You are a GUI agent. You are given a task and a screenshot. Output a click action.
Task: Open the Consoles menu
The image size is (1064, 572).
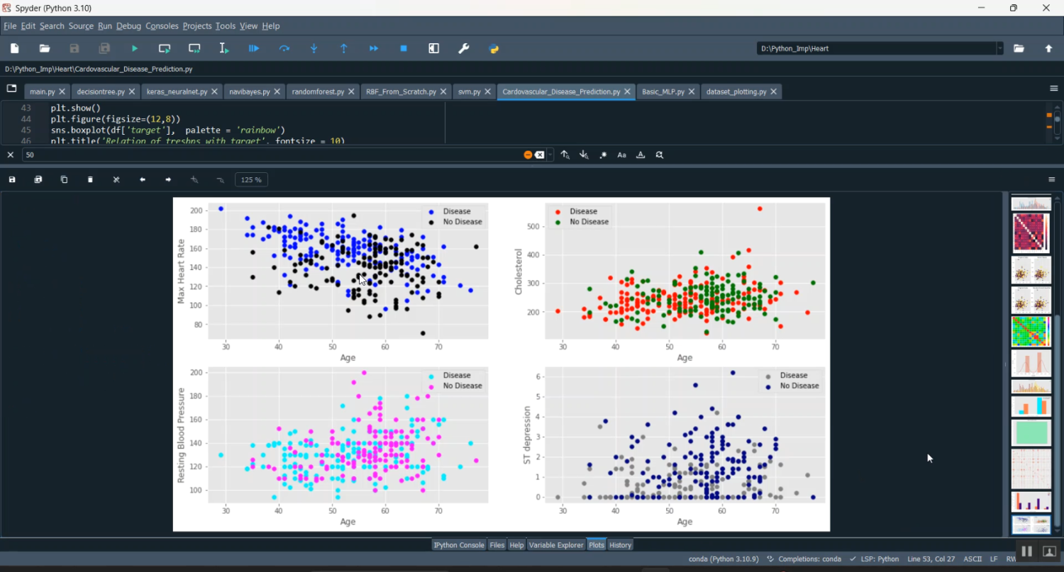click(x=162, y=26)
